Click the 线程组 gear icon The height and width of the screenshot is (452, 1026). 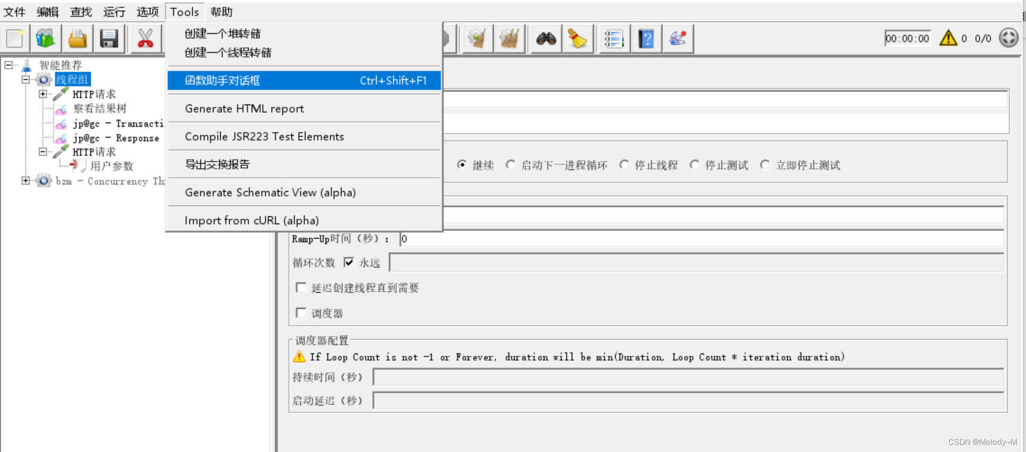(x=44, y=79)
